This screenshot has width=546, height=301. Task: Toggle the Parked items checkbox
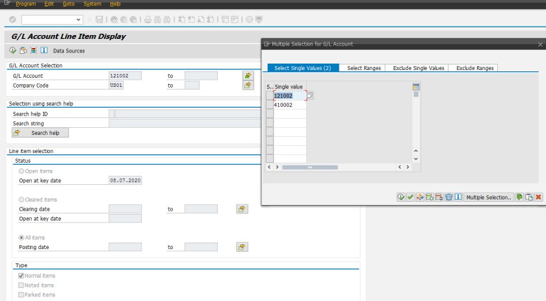(x=21, y=295)
